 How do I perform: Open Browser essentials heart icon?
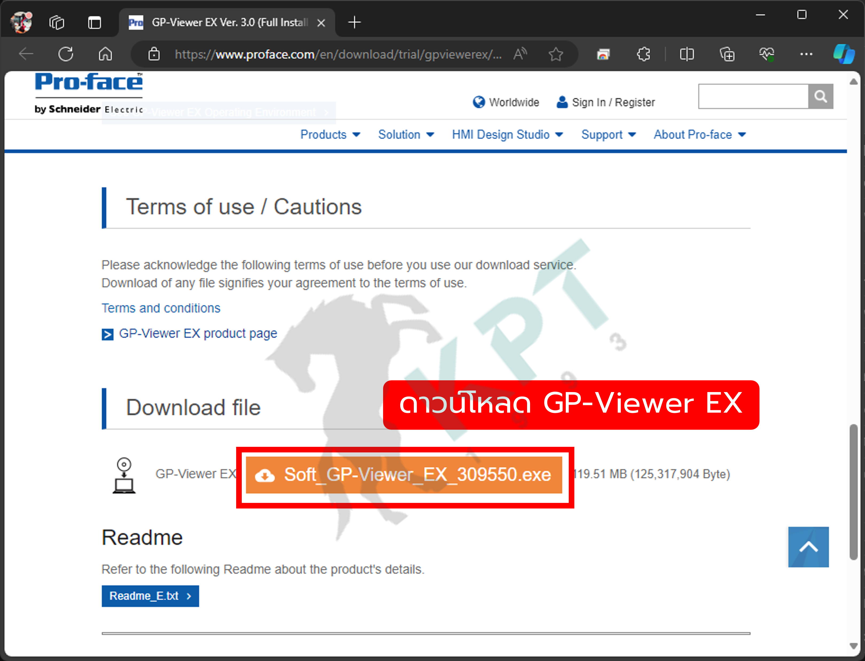pos(767,54)
